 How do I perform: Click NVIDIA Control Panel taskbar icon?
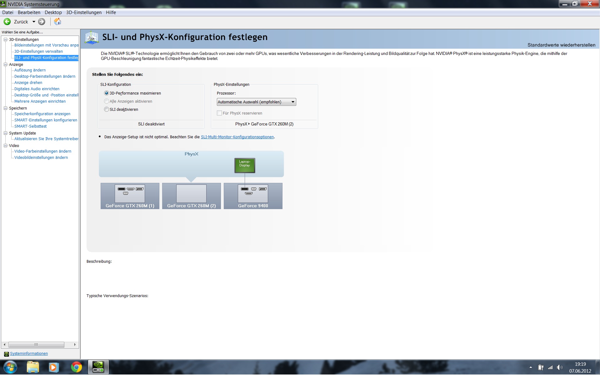98,367
